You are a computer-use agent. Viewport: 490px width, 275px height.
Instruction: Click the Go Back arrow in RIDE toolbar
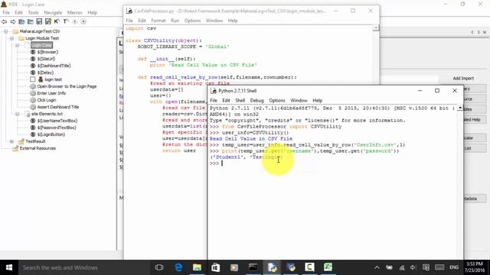coord(4,21)
